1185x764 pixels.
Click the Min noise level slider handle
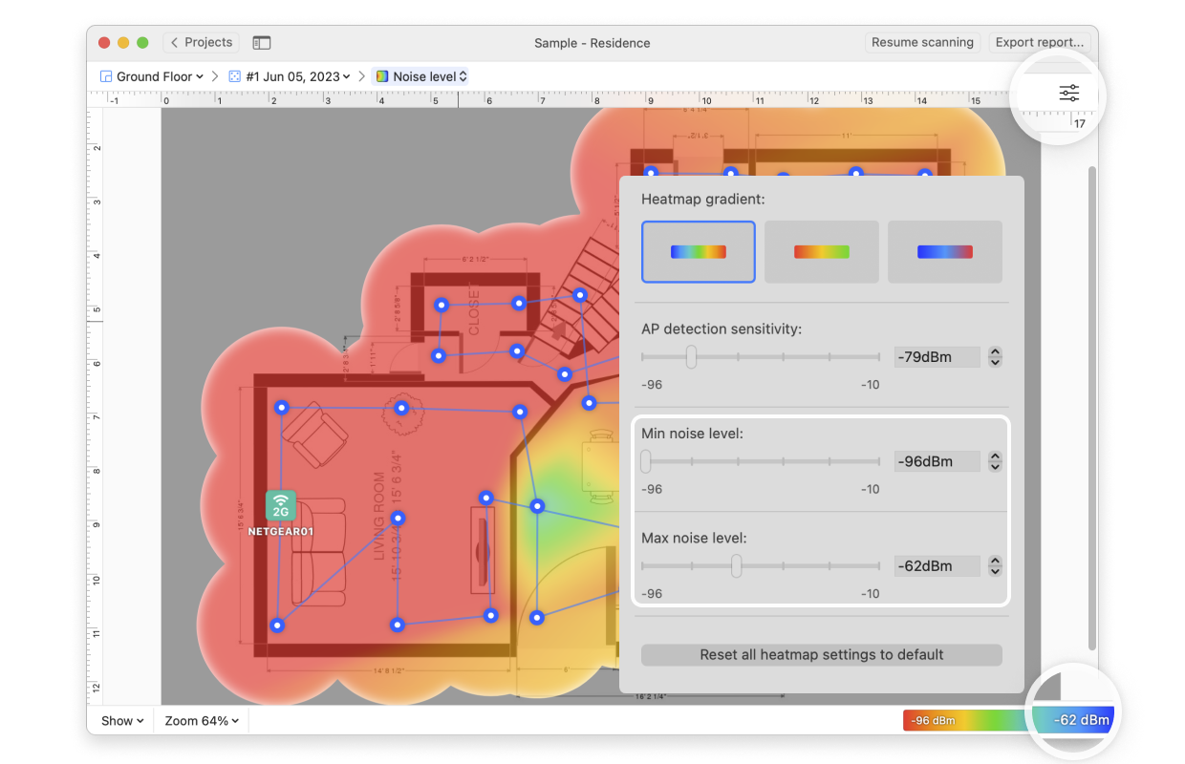click(646, 461)
